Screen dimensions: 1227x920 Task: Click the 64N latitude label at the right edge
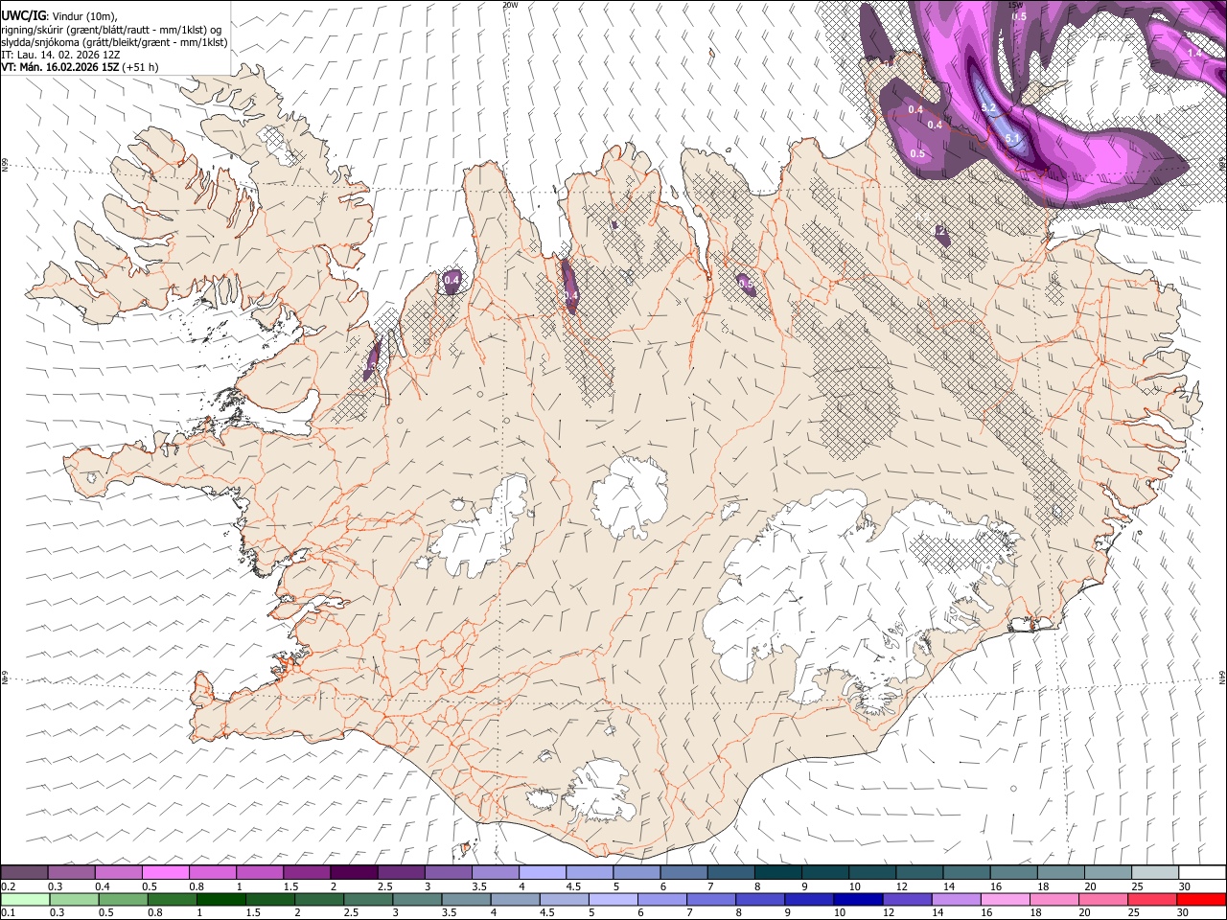[1222, 677]
